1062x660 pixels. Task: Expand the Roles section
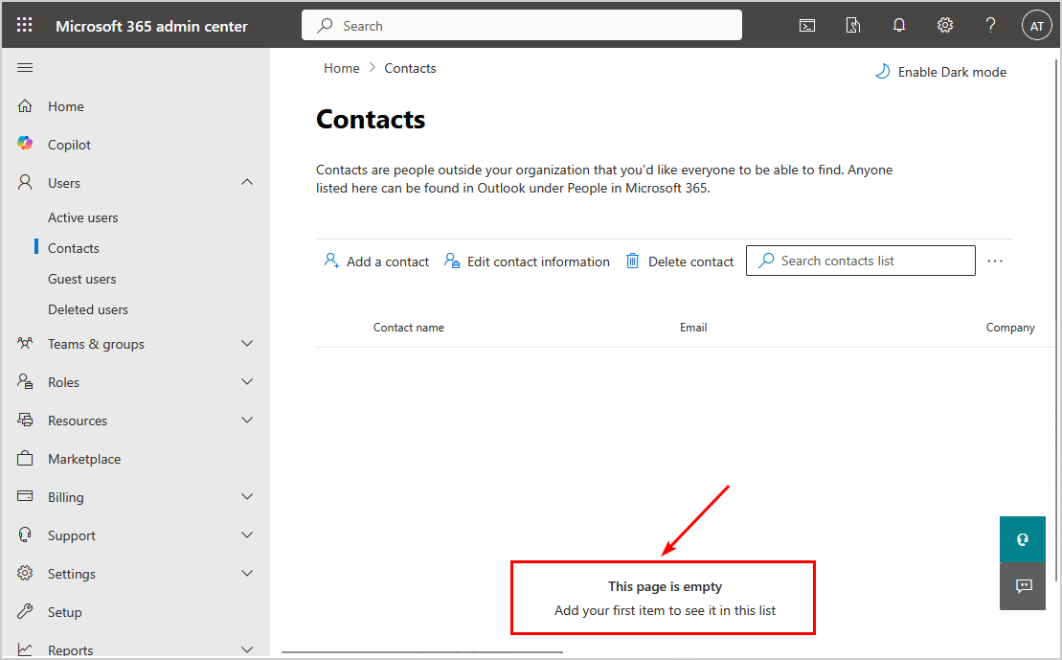click(247, 382)
